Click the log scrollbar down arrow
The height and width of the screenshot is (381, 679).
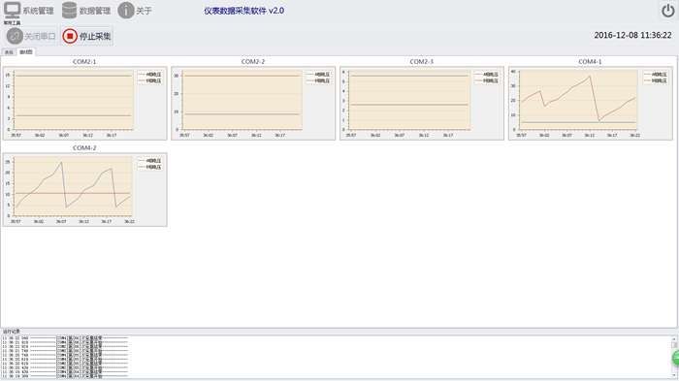coord(674,375)
